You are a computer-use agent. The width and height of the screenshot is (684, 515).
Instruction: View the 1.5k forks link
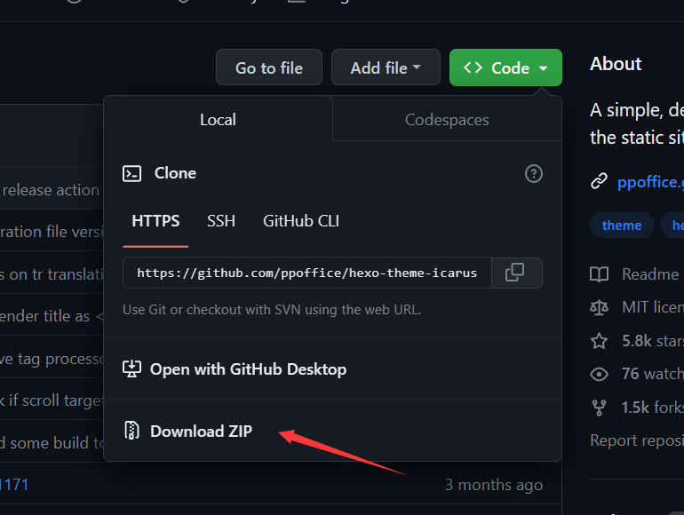(x=653, y=408)
